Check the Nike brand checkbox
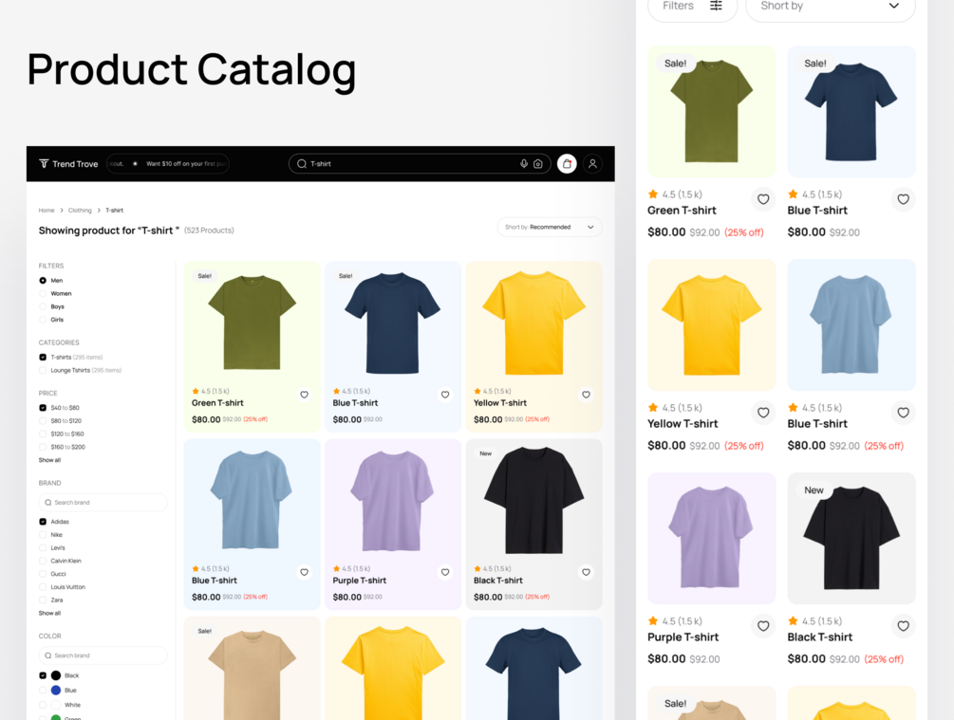 click(x=43, y=535)
